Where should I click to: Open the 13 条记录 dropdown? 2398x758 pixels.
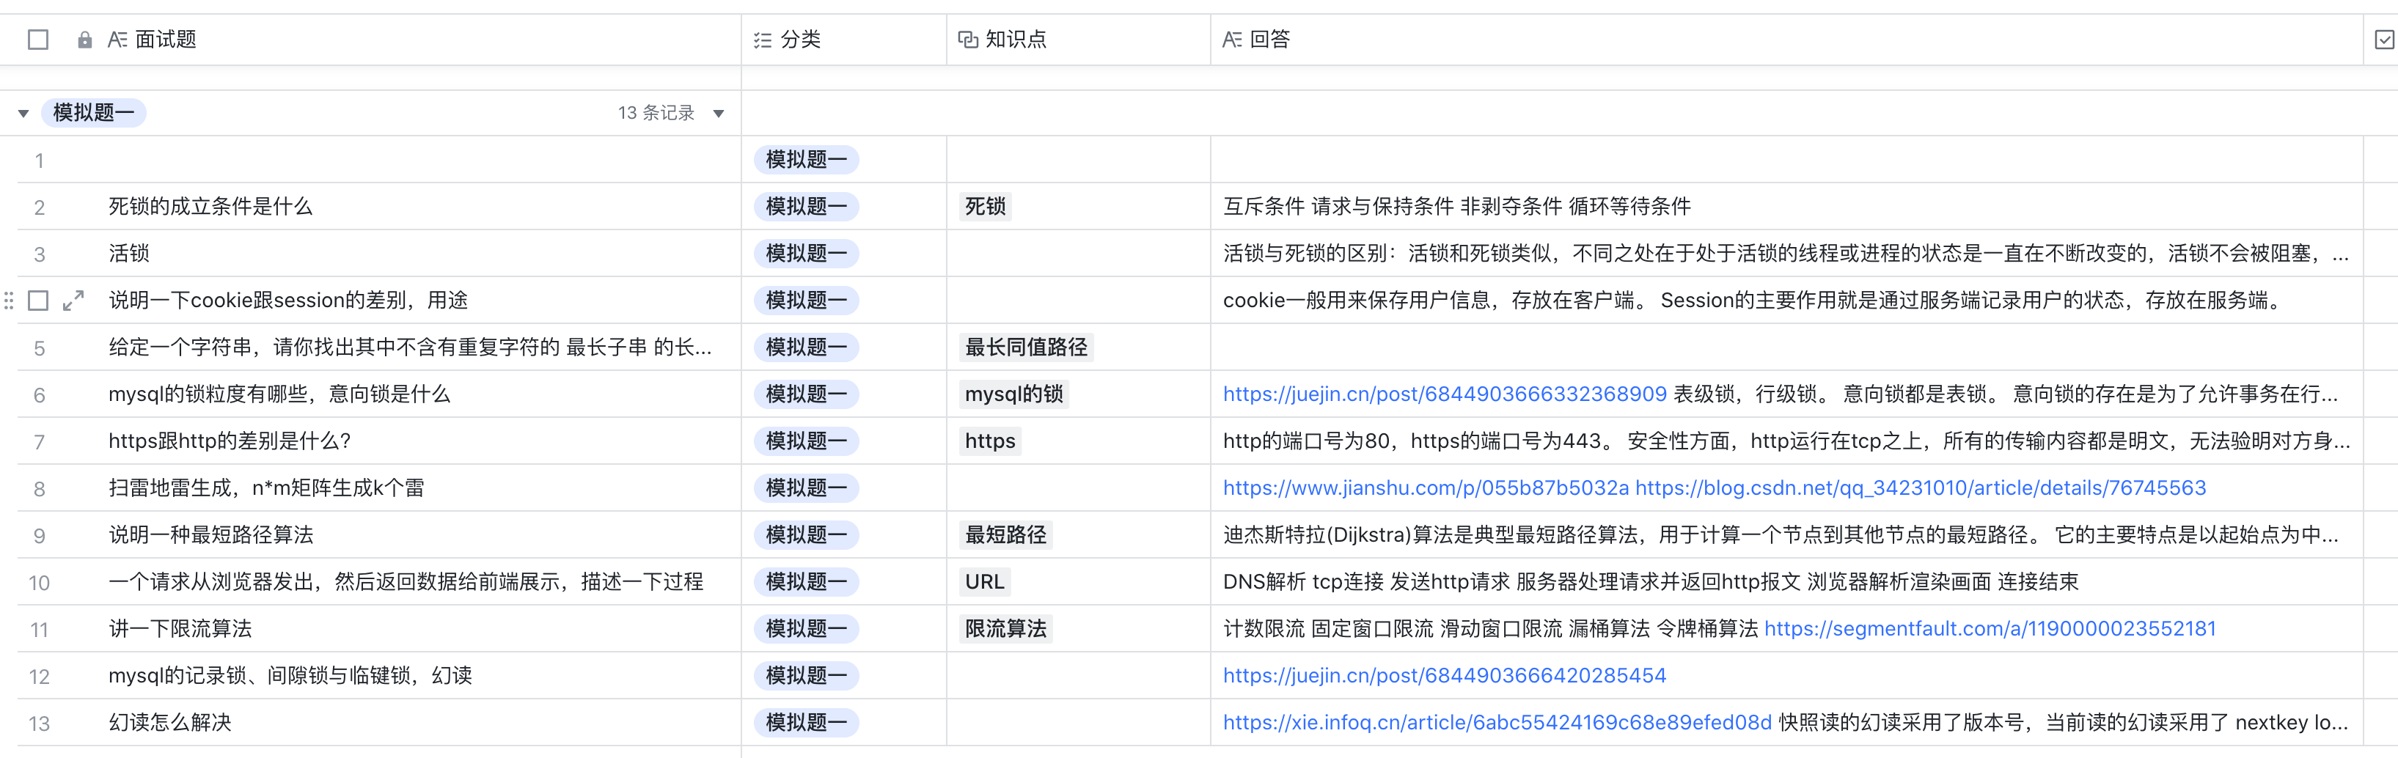[718, 113]
